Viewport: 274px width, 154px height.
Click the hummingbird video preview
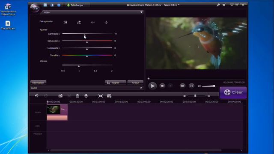tap(196, 43)
